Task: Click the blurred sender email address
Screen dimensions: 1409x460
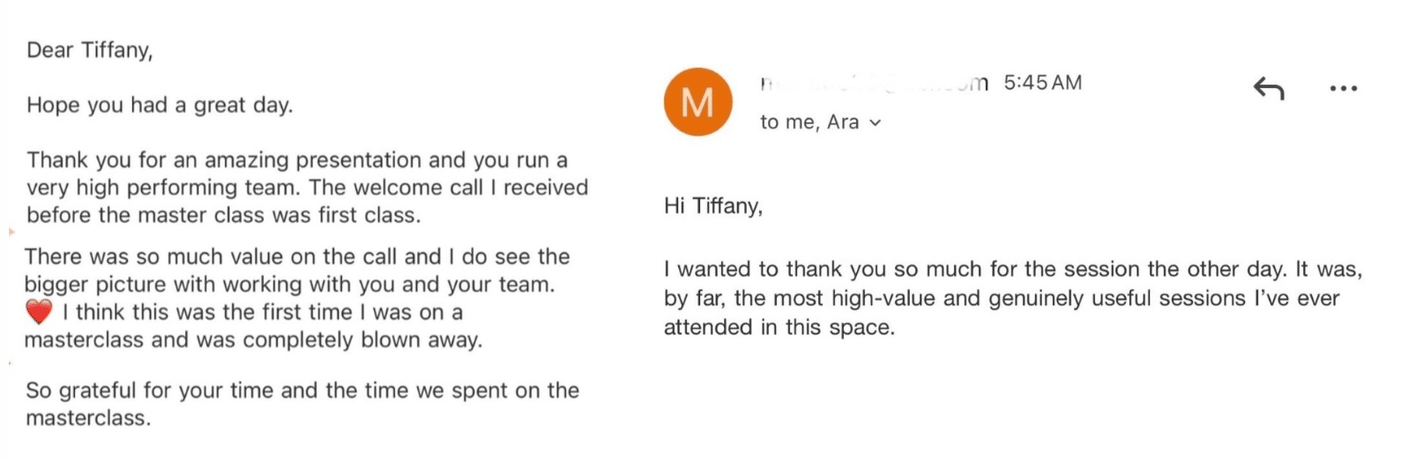Action: pos(873,83)
